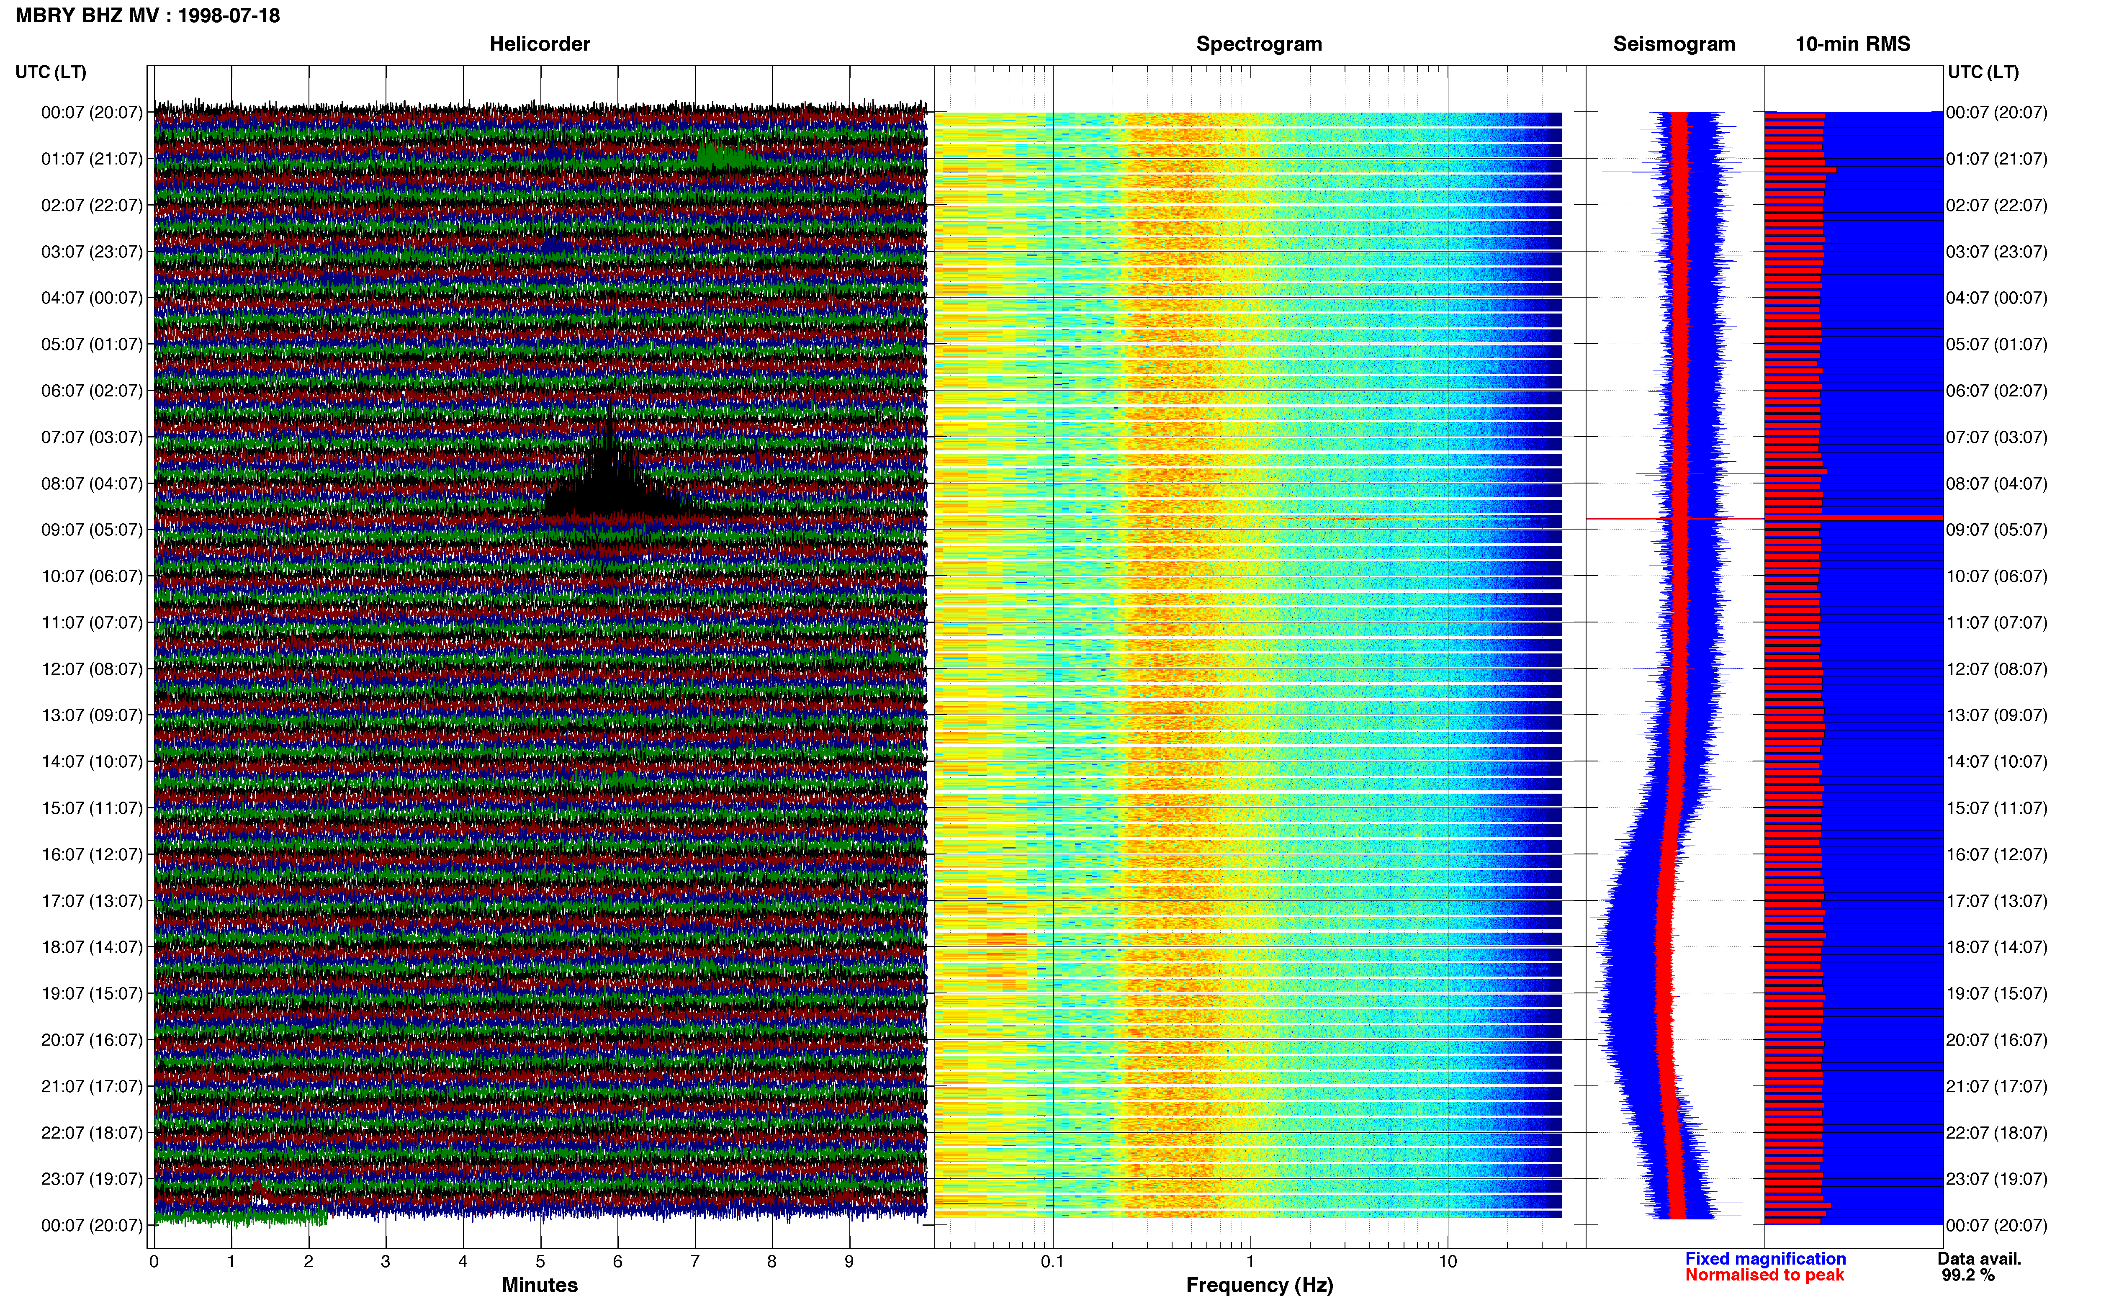This screenshot has height=1314, width=2101.
Task: Click '02:07 (22:07)' label beside the Helicorder
Action: click(x=91, y=205)
